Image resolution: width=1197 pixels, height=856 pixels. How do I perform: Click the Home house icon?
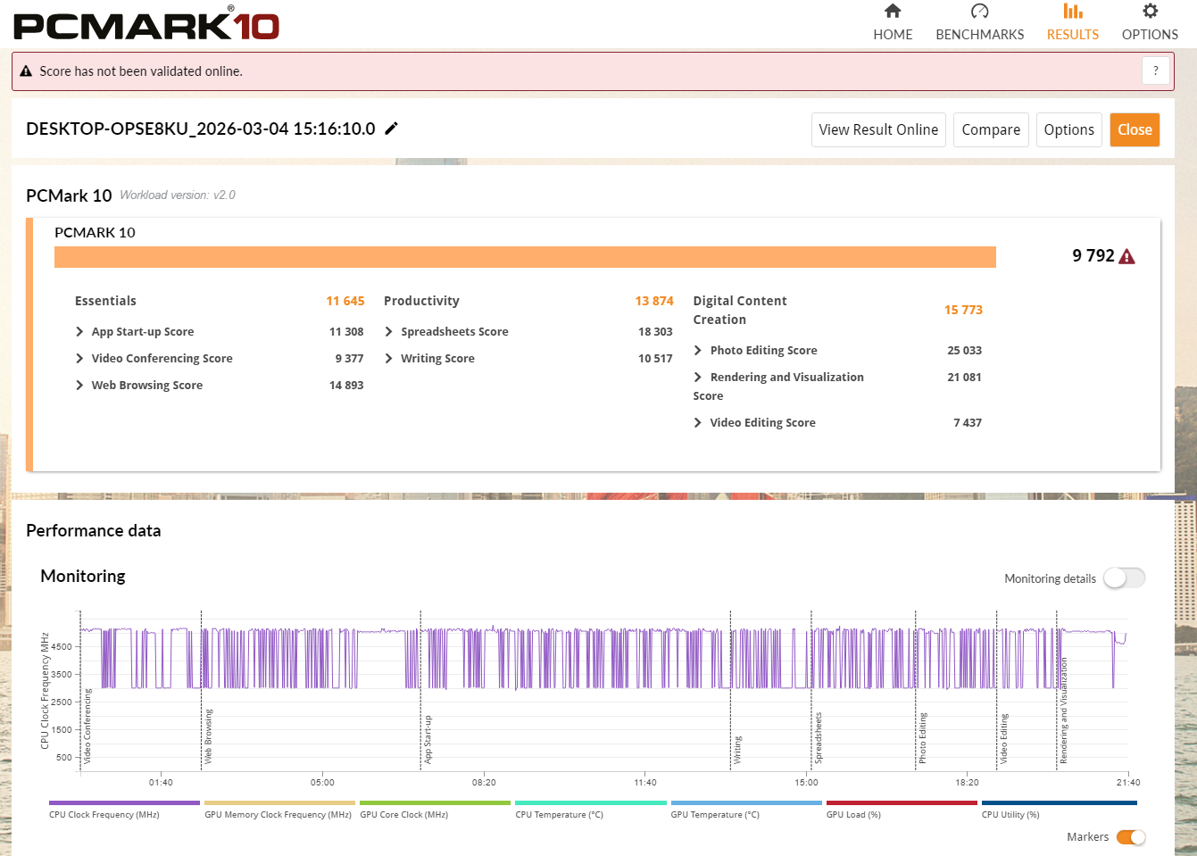[x=893, y=12]
